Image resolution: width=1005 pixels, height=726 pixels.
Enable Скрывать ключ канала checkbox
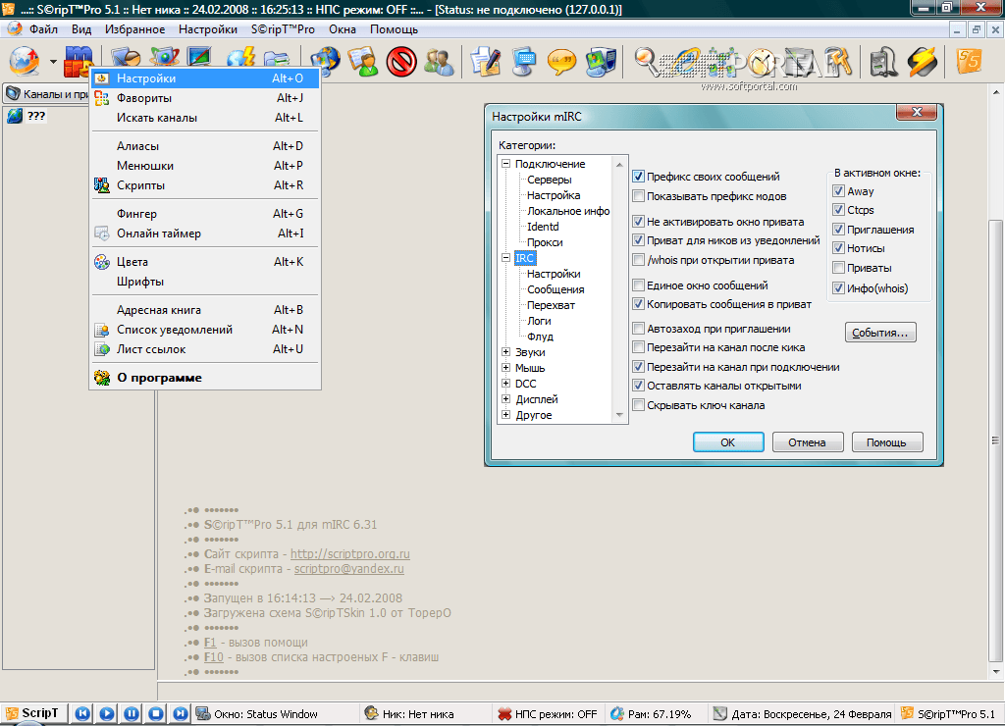pos(638,405)
